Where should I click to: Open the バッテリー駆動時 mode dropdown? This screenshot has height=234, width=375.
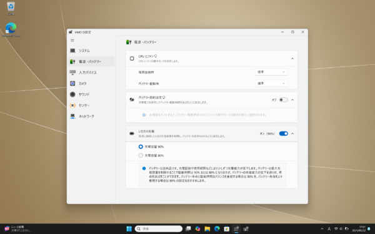271,84
